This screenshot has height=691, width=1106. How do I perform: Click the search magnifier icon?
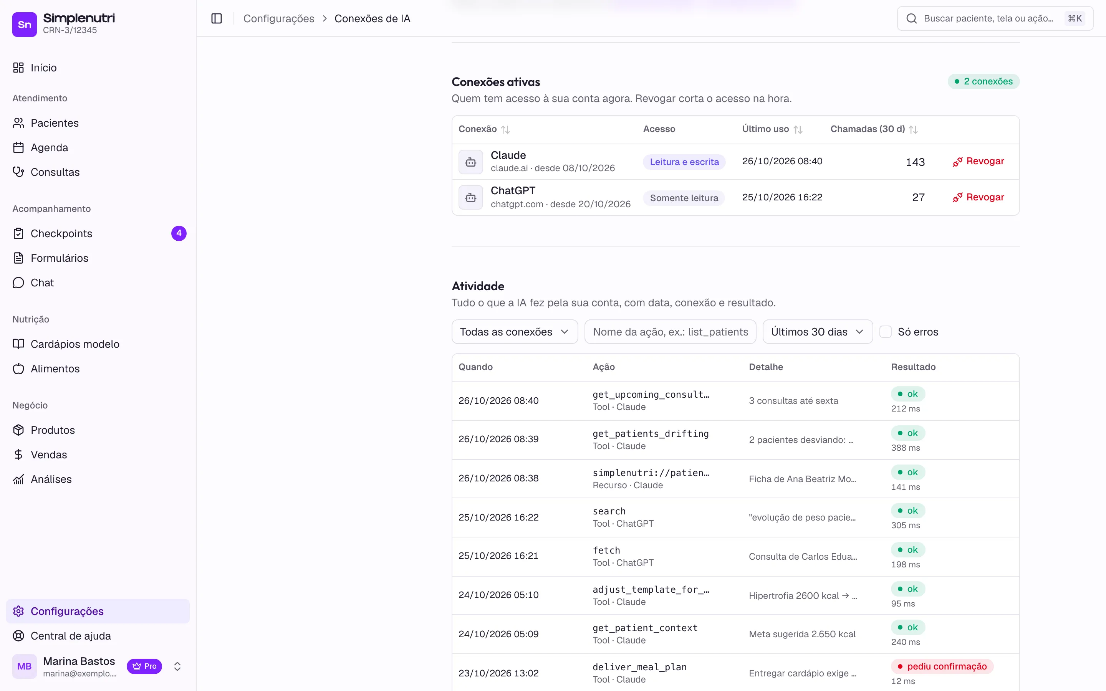click(x=911, y=18)
